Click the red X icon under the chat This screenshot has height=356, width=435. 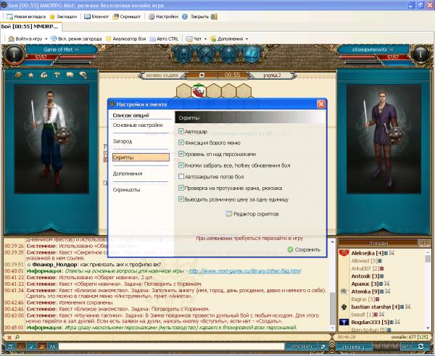pyautogui.click(x=9, y=337)
